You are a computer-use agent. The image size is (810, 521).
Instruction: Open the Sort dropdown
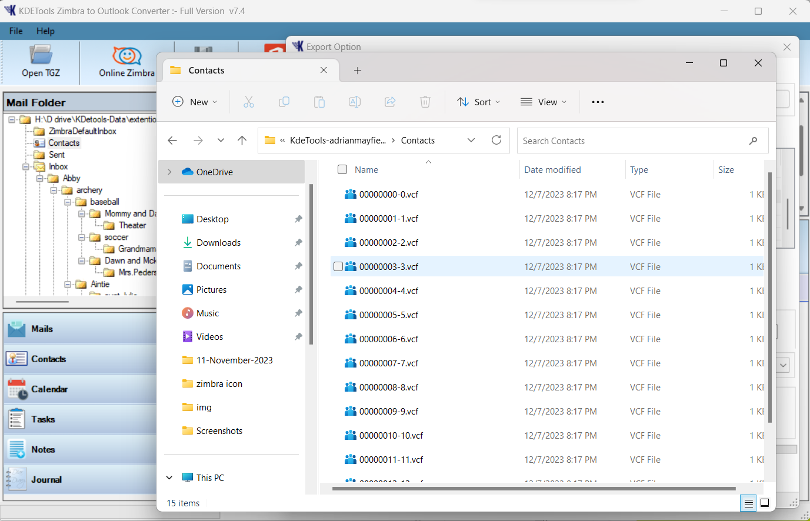[479, 102]
